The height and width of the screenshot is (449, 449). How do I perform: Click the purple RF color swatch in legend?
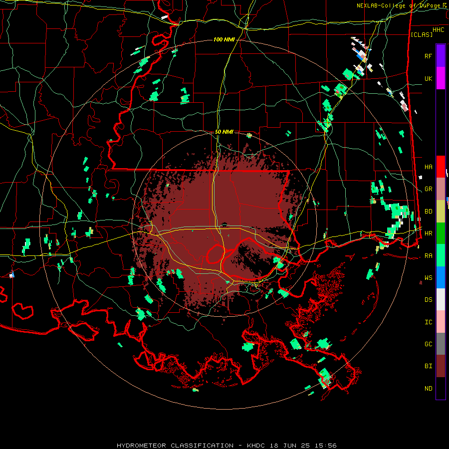(441, 56)
